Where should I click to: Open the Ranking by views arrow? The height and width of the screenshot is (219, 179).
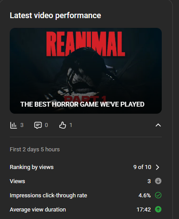point(157,167)
